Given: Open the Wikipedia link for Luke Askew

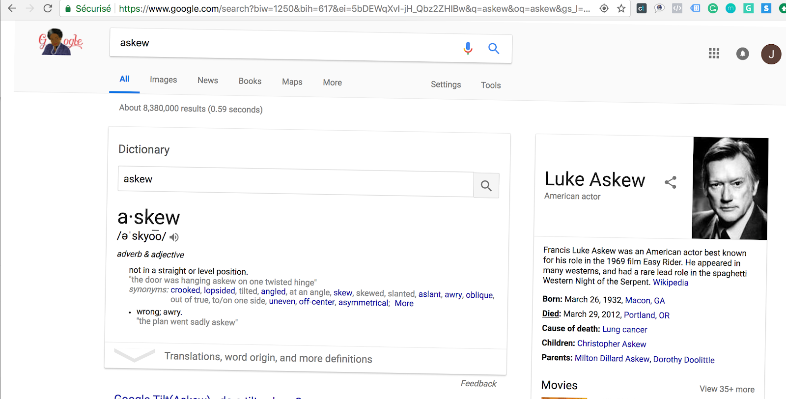Looking at the screenshot, I should 671,283.
